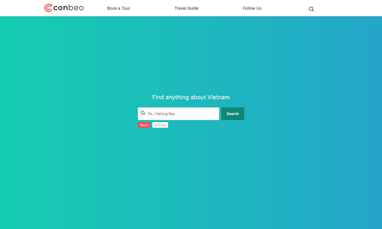Click the word 'Follow' in the top navigation

249,8
